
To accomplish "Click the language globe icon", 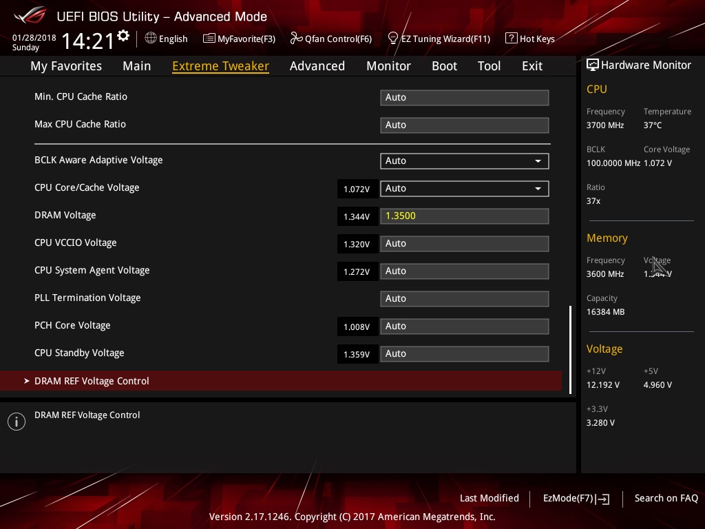I will 151,39.
